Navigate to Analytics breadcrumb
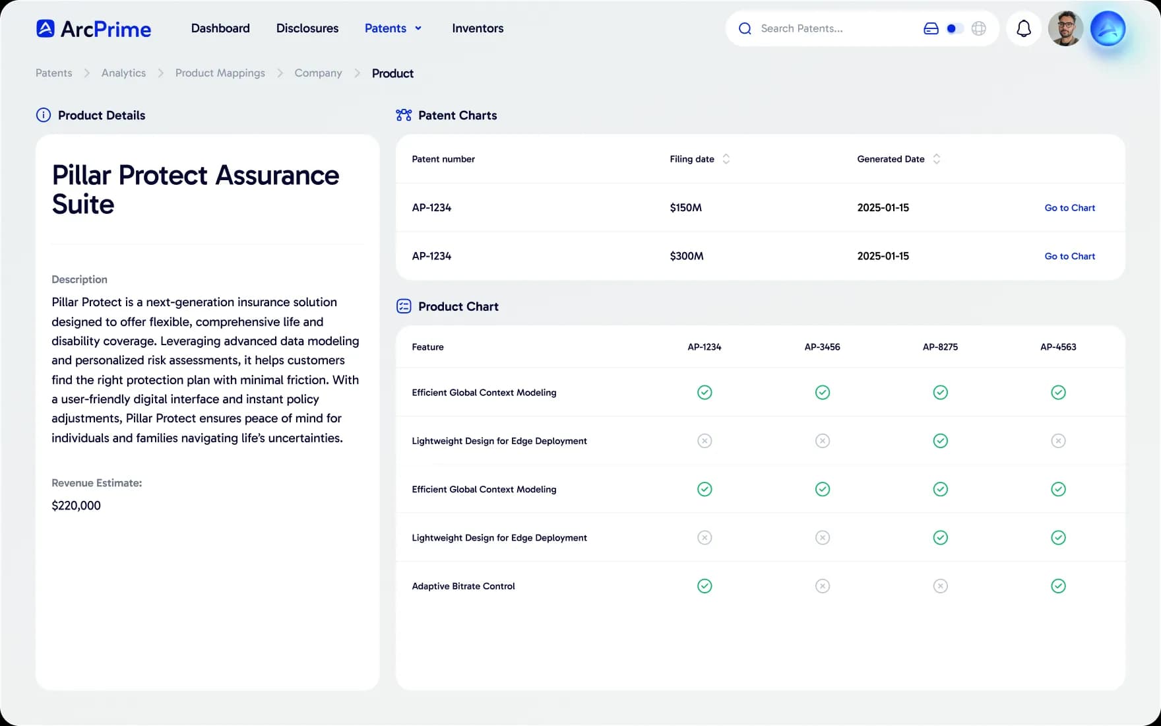 click(123, 73)
